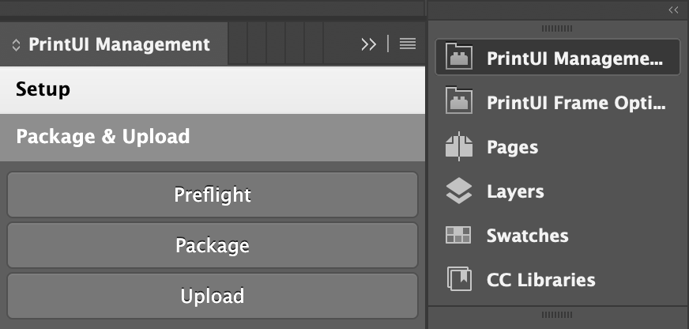Expand the Setup section

213,89
